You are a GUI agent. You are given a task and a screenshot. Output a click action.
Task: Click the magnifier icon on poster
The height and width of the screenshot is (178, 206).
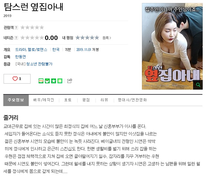198,85
